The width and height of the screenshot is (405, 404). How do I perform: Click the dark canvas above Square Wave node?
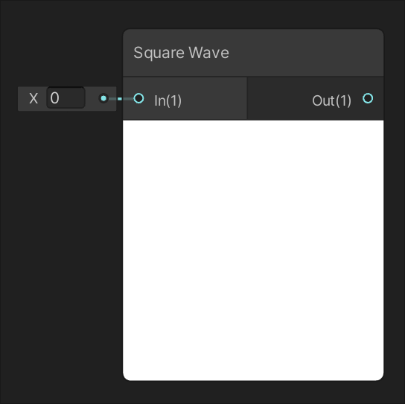pos(253,14)
